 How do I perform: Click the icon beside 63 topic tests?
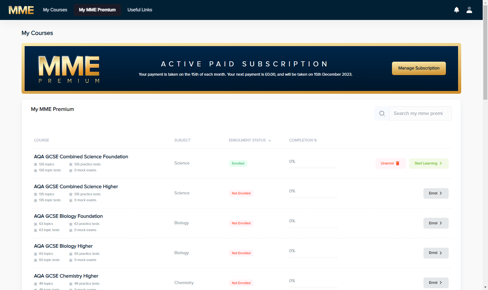(36, 230)
